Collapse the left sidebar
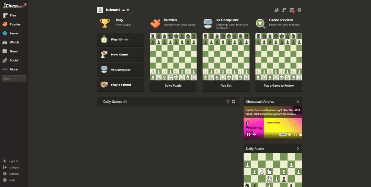The height and width of the screenshot is (187, 371). pos(11,167)
